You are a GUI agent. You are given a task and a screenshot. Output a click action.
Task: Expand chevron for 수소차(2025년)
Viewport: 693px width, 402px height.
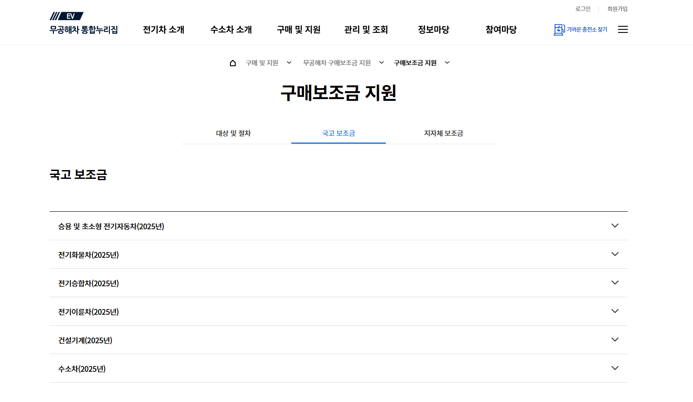(615, 368)
